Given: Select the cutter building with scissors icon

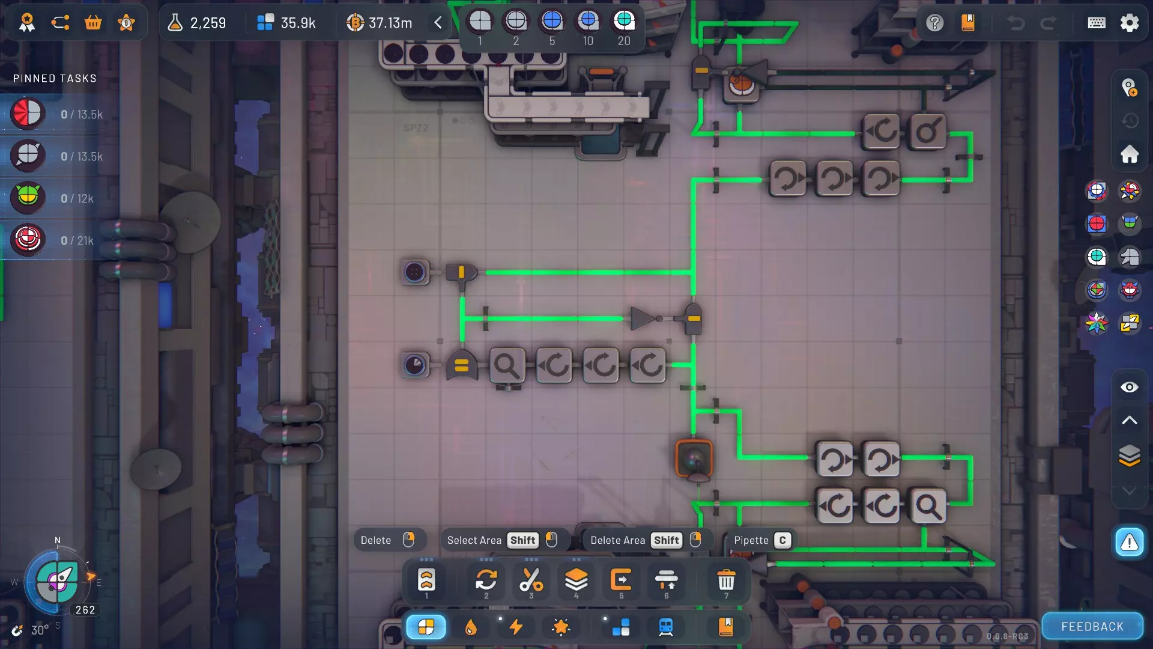Looking at the screenshot, I should (531, 580).
